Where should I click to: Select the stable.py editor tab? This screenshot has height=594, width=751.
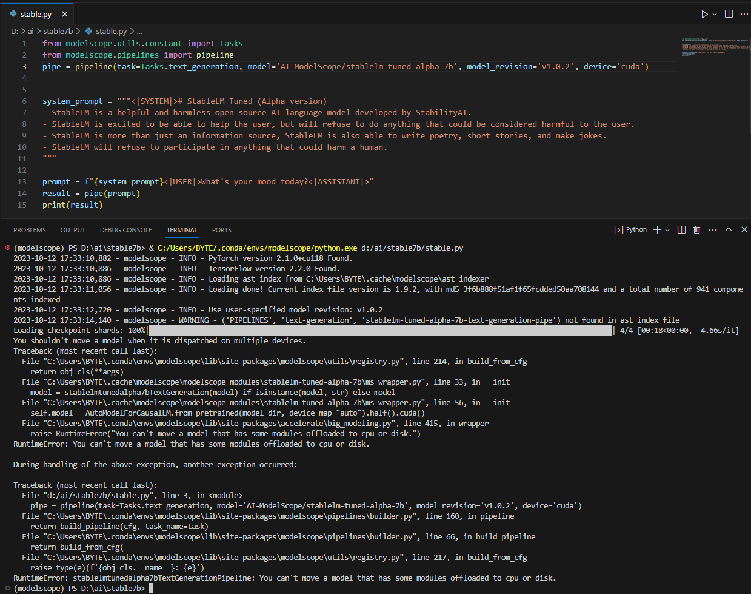(x=38, y=14)
